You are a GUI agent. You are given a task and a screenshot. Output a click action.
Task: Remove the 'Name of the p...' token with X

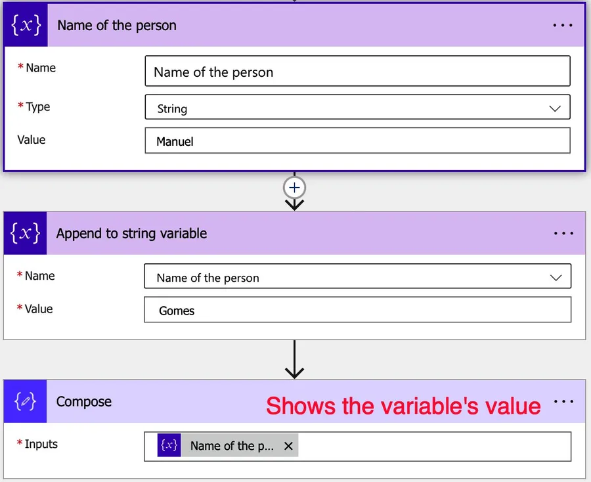point(288,446)
